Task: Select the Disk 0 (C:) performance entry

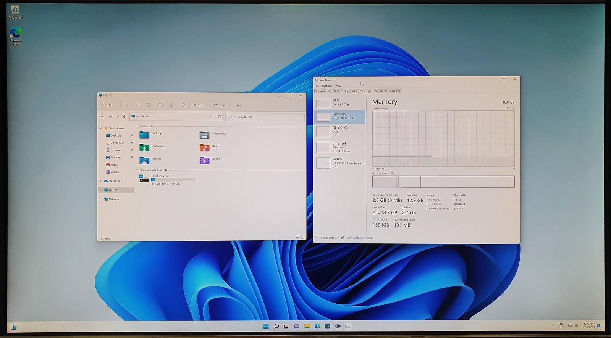Action: pos(339,132)
